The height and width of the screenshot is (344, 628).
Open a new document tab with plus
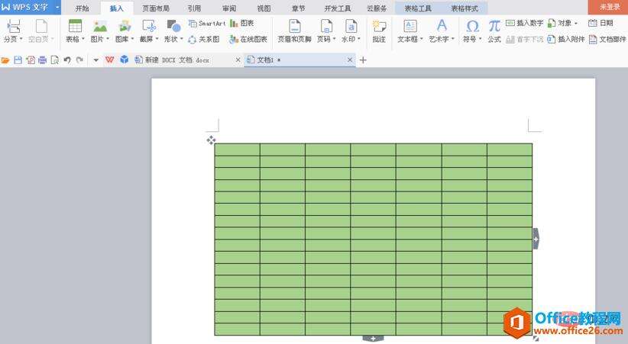[x=363, y=60]
